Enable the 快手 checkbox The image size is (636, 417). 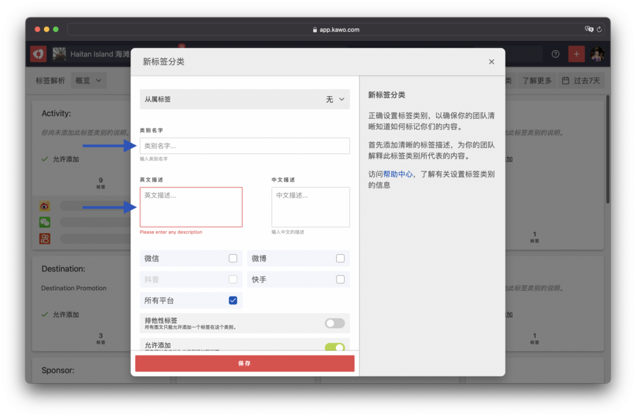[x=340, y=280]
